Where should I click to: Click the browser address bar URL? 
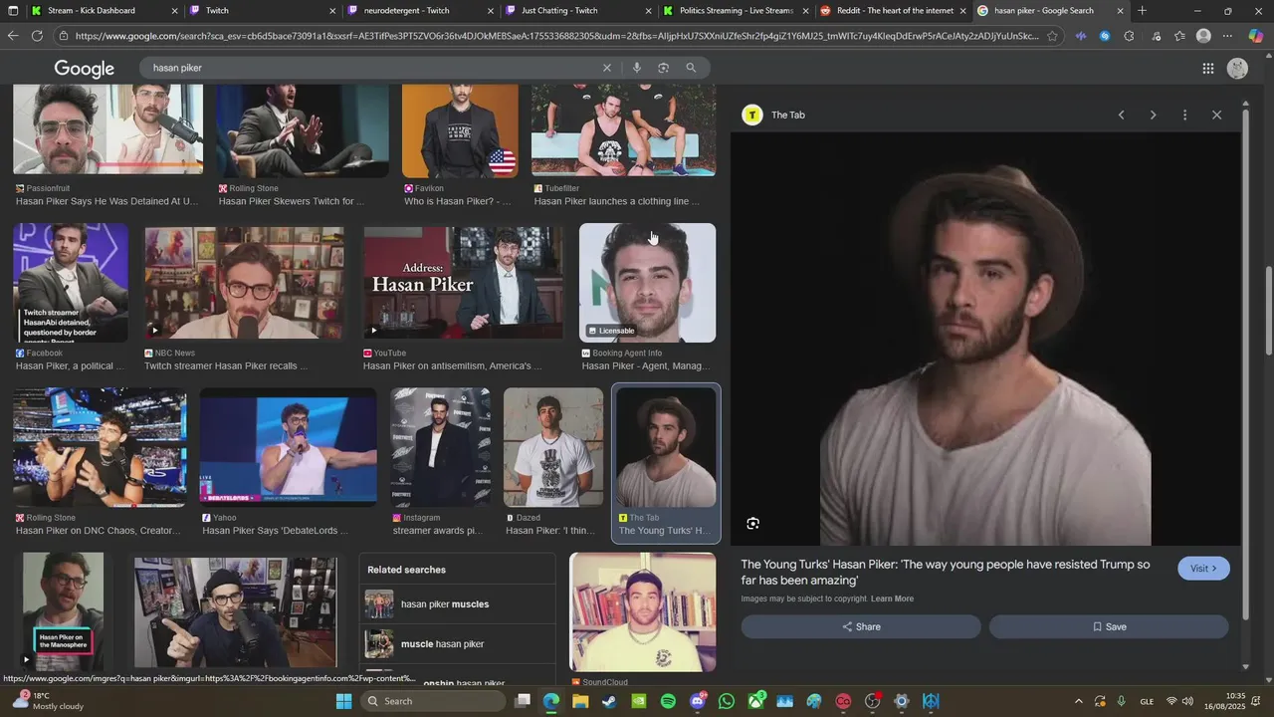[555, 36]
